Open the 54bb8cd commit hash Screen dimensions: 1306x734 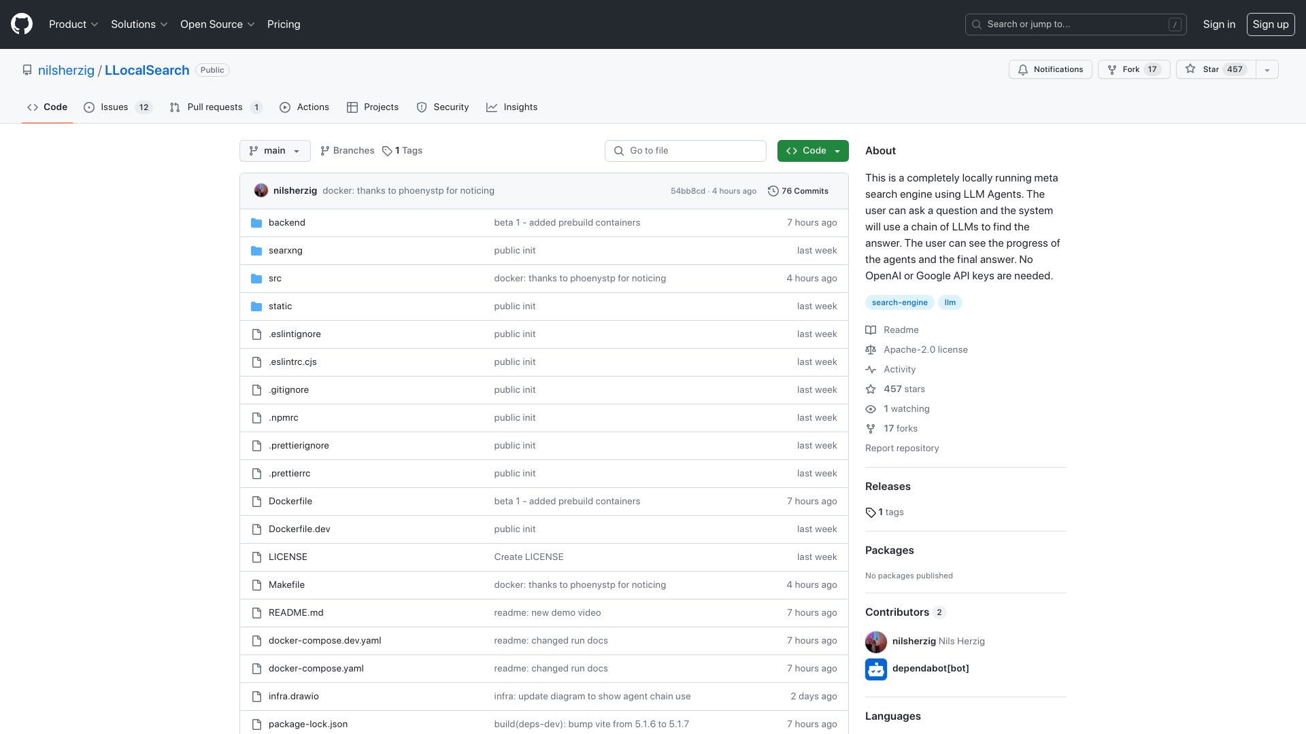(x=688, y=192)
